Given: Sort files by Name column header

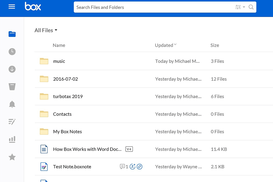Looking at the screenshot, I should 59,45.
